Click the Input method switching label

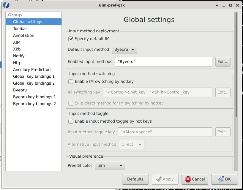click(x=92, y=74)
